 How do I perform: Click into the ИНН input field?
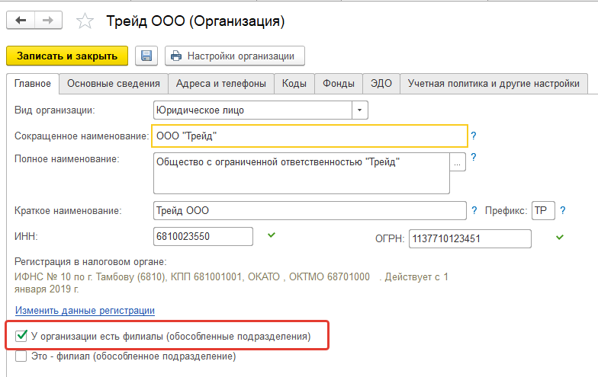(203, 237)
